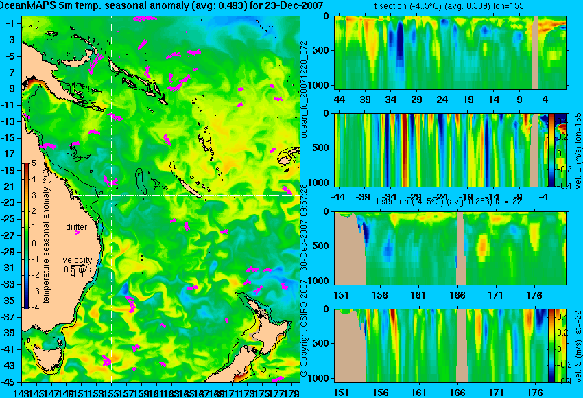
Task: Click the t section title ending lat=-22
Action: point(449,202)
